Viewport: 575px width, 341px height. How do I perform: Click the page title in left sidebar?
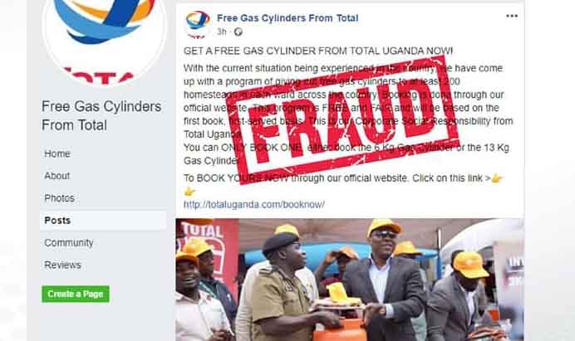pos(101,116)
